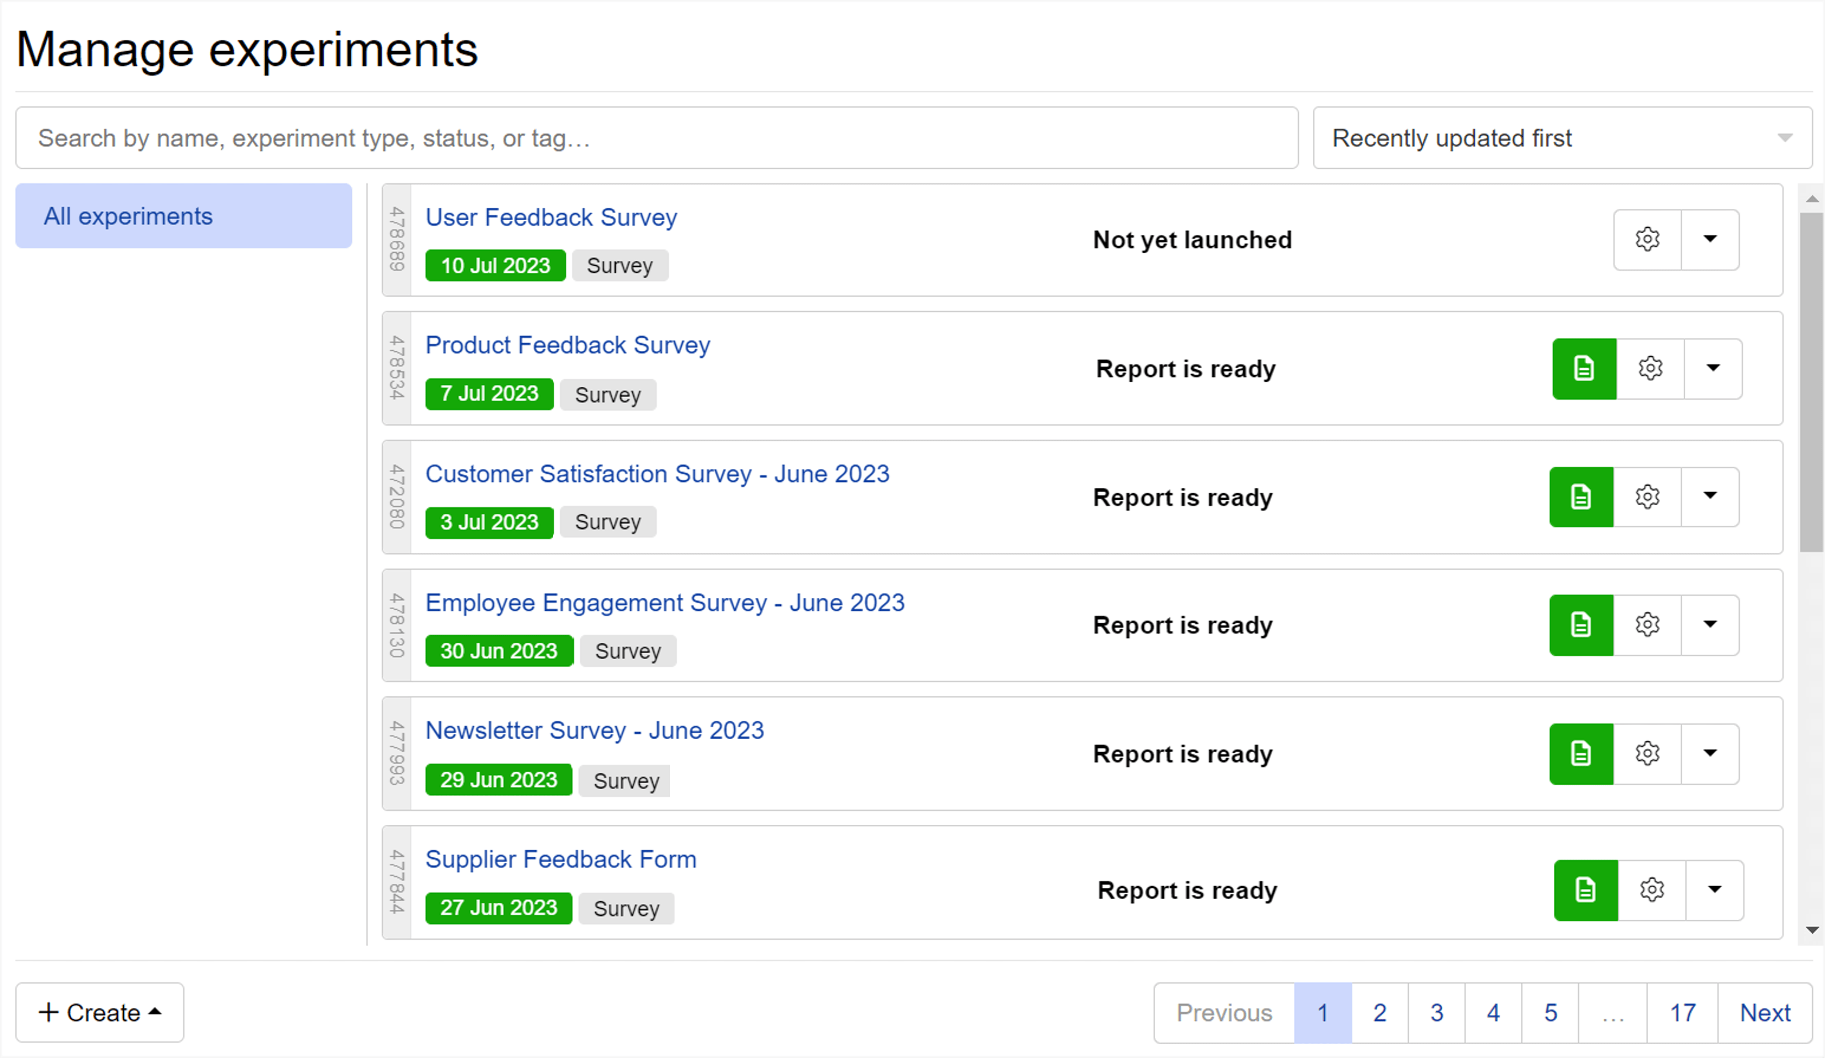Open Customer Satisfaction Survey - June 2023 link
Viewport: 1825px width, 1058px height.
pos(657,474)
